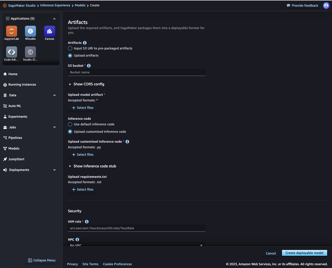Open Pipelines from the sidebar
Viewport: 332px width, 268px height.
(13, 138)
